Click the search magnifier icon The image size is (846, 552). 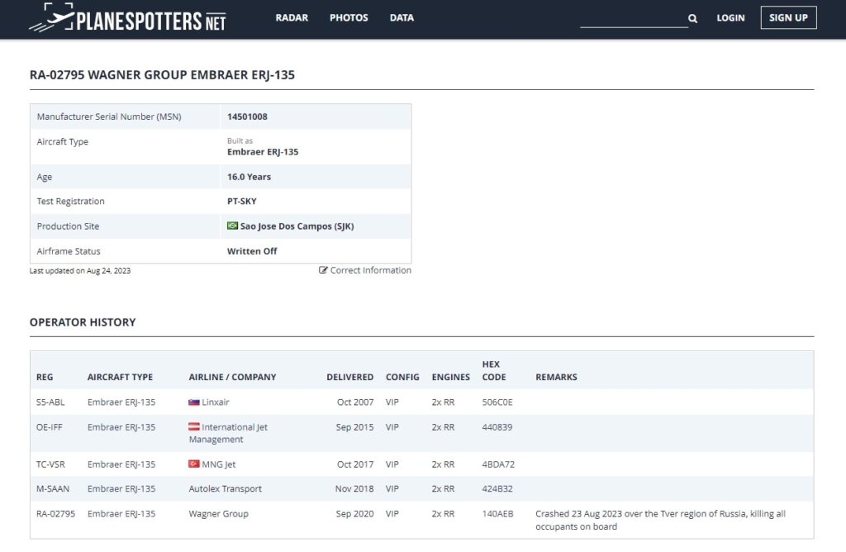click(692, 18)
